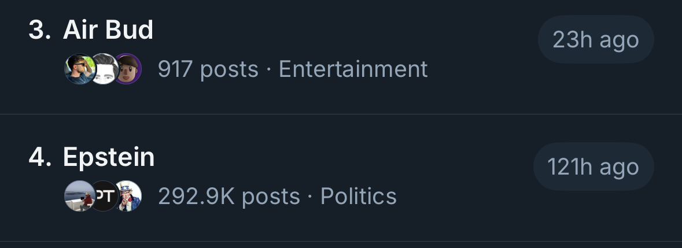Click the rank number 3
This screenshot has width=682, height=248.
pos(39,30)
